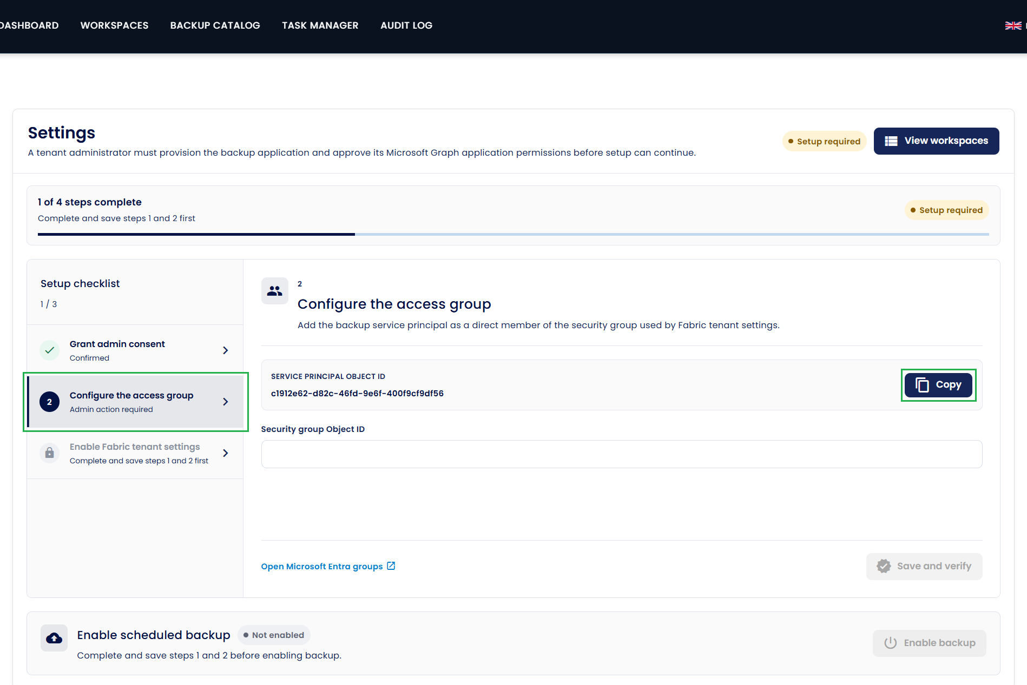Image resolution: width=1027 pixels, height=685 pixels.
Task: Switch to Task Manager
Action: (320, 25)
